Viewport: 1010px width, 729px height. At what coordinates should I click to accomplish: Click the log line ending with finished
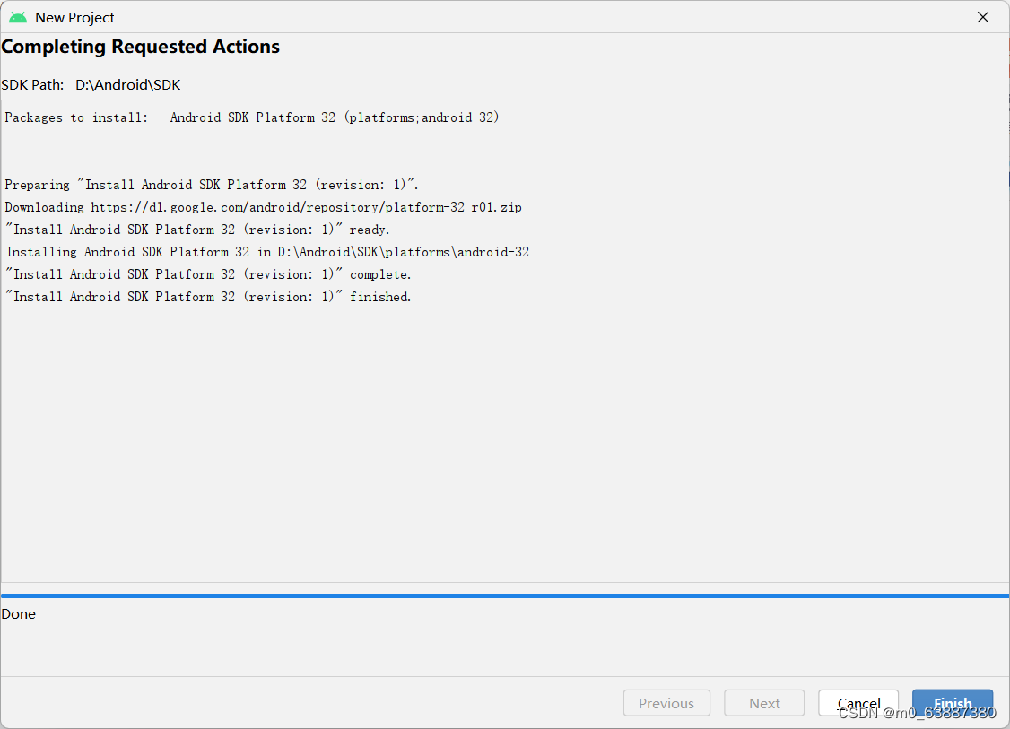click(208, 297)
